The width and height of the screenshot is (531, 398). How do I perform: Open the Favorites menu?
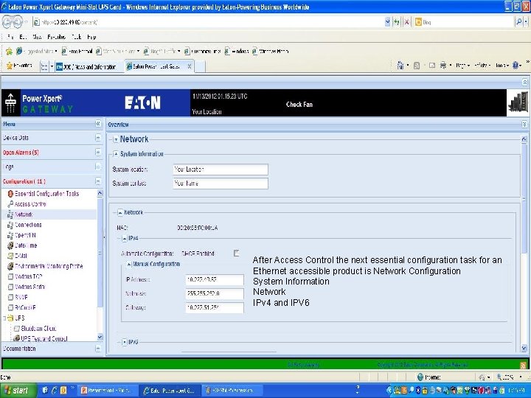tap(56, 37)
